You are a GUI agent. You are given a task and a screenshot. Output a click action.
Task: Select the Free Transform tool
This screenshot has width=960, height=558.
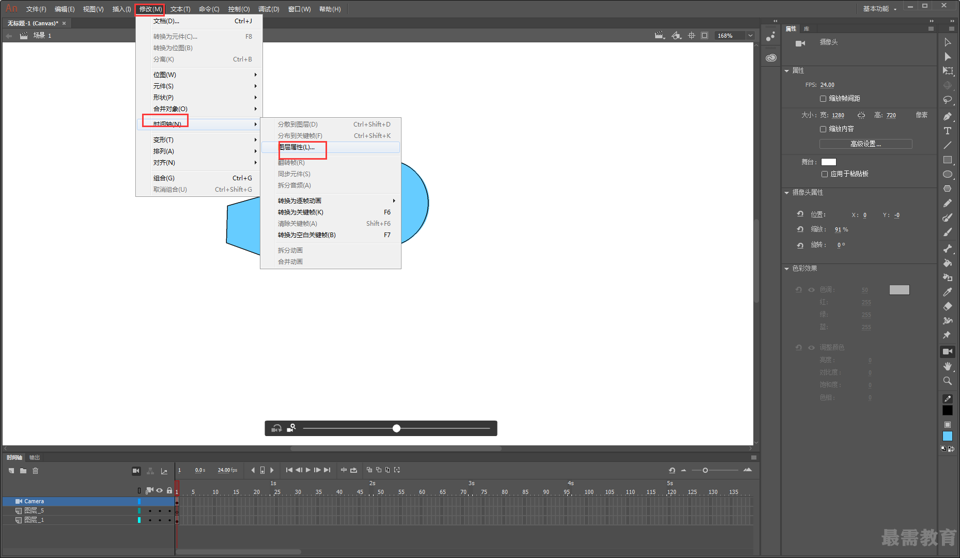click(x=948, y=71)
